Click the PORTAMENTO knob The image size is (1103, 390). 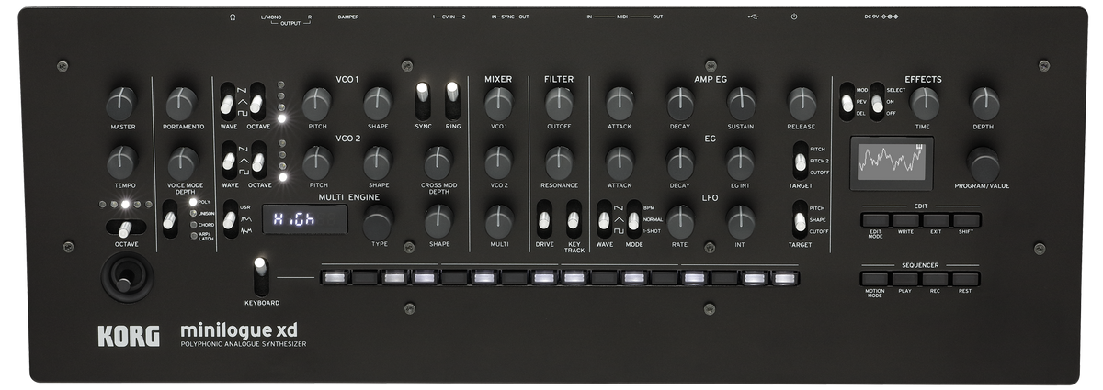click(x=182, y=103)
